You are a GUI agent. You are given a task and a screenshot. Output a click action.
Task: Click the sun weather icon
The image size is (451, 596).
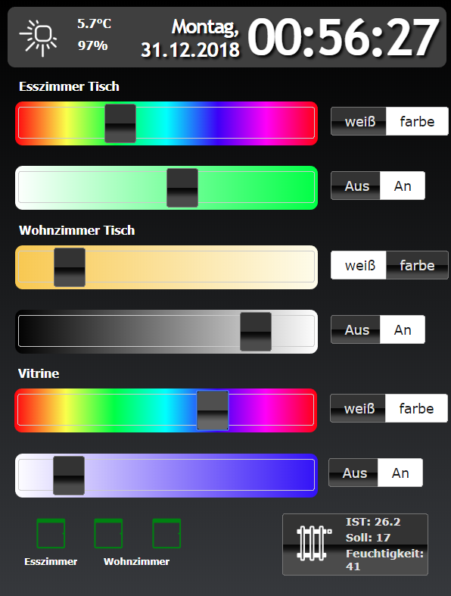[39, 38]
